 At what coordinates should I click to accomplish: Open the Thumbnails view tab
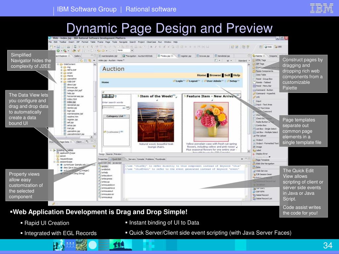point(160,159)
